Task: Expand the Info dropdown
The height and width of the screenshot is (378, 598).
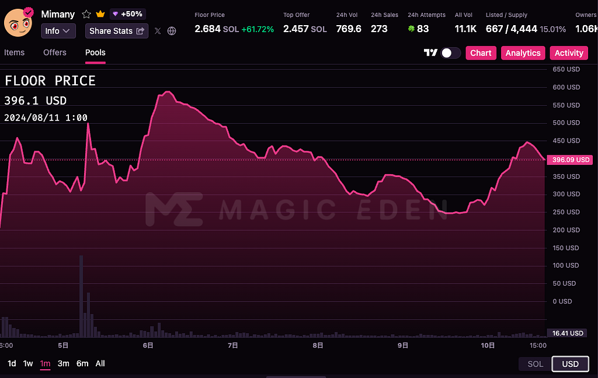Action: (58, 31)
